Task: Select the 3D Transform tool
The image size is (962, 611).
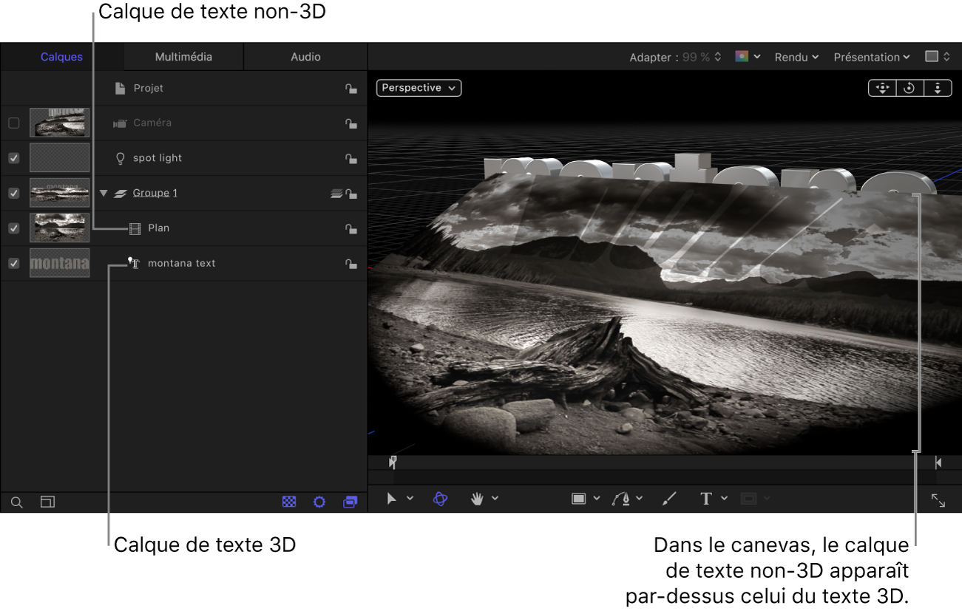Action: tap(440, 499)
